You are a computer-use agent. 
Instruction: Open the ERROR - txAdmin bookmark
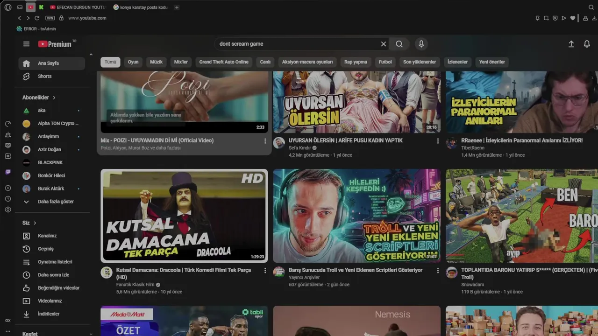(x=36, y=29)
